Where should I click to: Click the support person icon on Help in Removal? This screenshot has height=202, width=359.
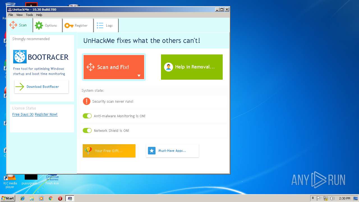pyautogui.click(x=168, y=67)
